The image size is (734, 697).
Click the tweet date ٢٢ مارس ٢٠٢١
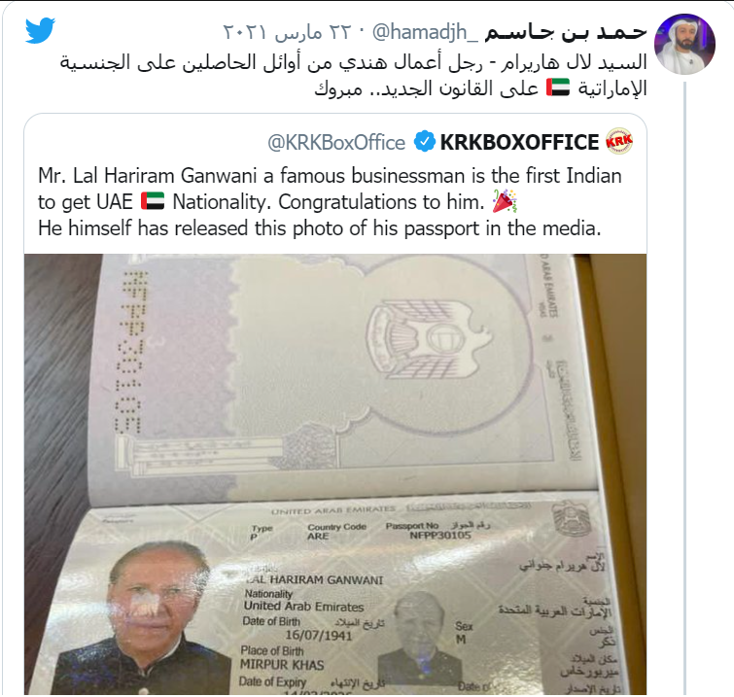(x=287, y=32)
